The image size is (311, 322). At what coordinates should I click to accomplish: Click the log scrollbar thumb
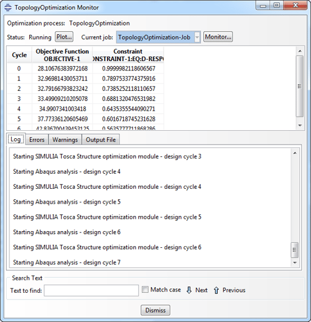[295, 250]
